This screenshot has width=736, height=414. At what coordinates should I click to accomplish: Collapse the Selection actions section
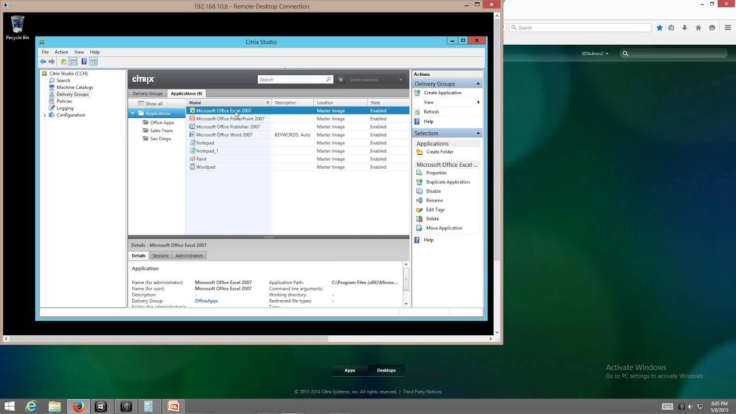point(478,133)
